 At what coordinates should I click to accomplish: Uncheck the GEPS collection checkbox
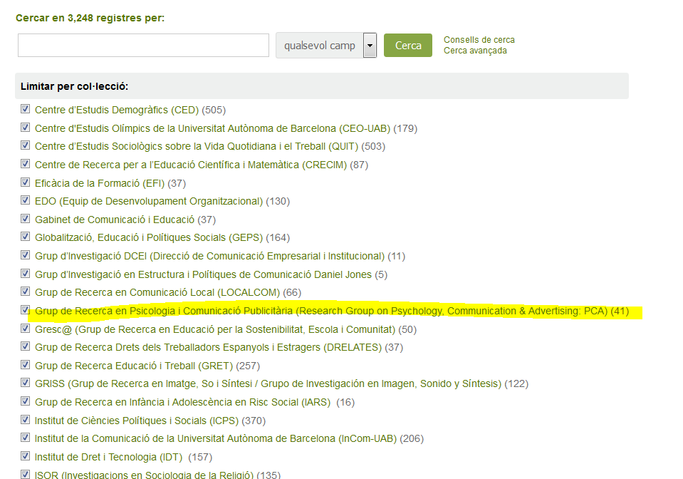click(26, 237)
